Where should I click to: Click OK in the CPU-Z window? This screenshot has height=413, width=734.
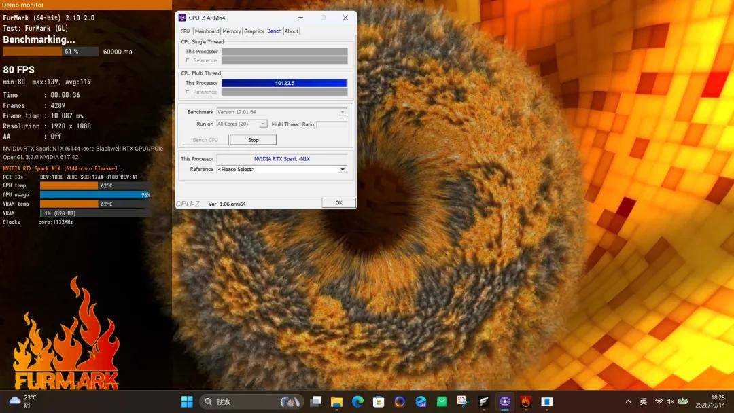pos(339,202)
